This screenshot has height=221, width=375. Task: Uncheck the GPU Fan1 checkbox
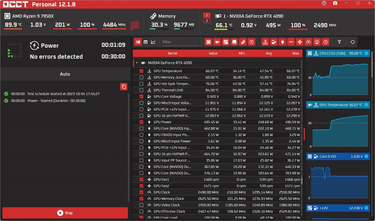point(141,179)
